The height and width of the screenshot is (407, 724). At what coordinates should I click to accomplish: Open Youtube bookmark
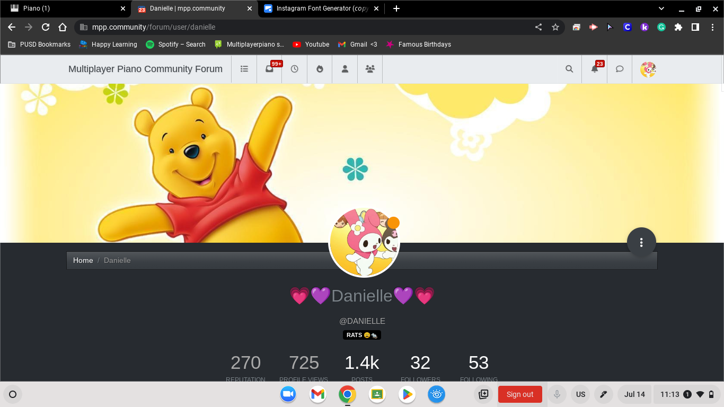pos(311,45)
